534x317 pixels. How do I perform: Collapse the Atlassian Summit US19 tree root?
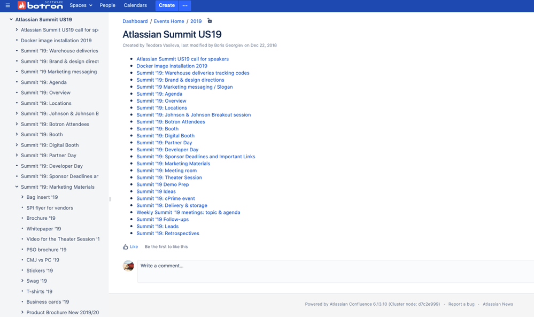pyautogui.click(x=11, y=19)
